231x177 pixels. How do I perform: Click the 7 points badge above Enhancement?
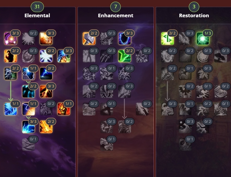[115, 7]
